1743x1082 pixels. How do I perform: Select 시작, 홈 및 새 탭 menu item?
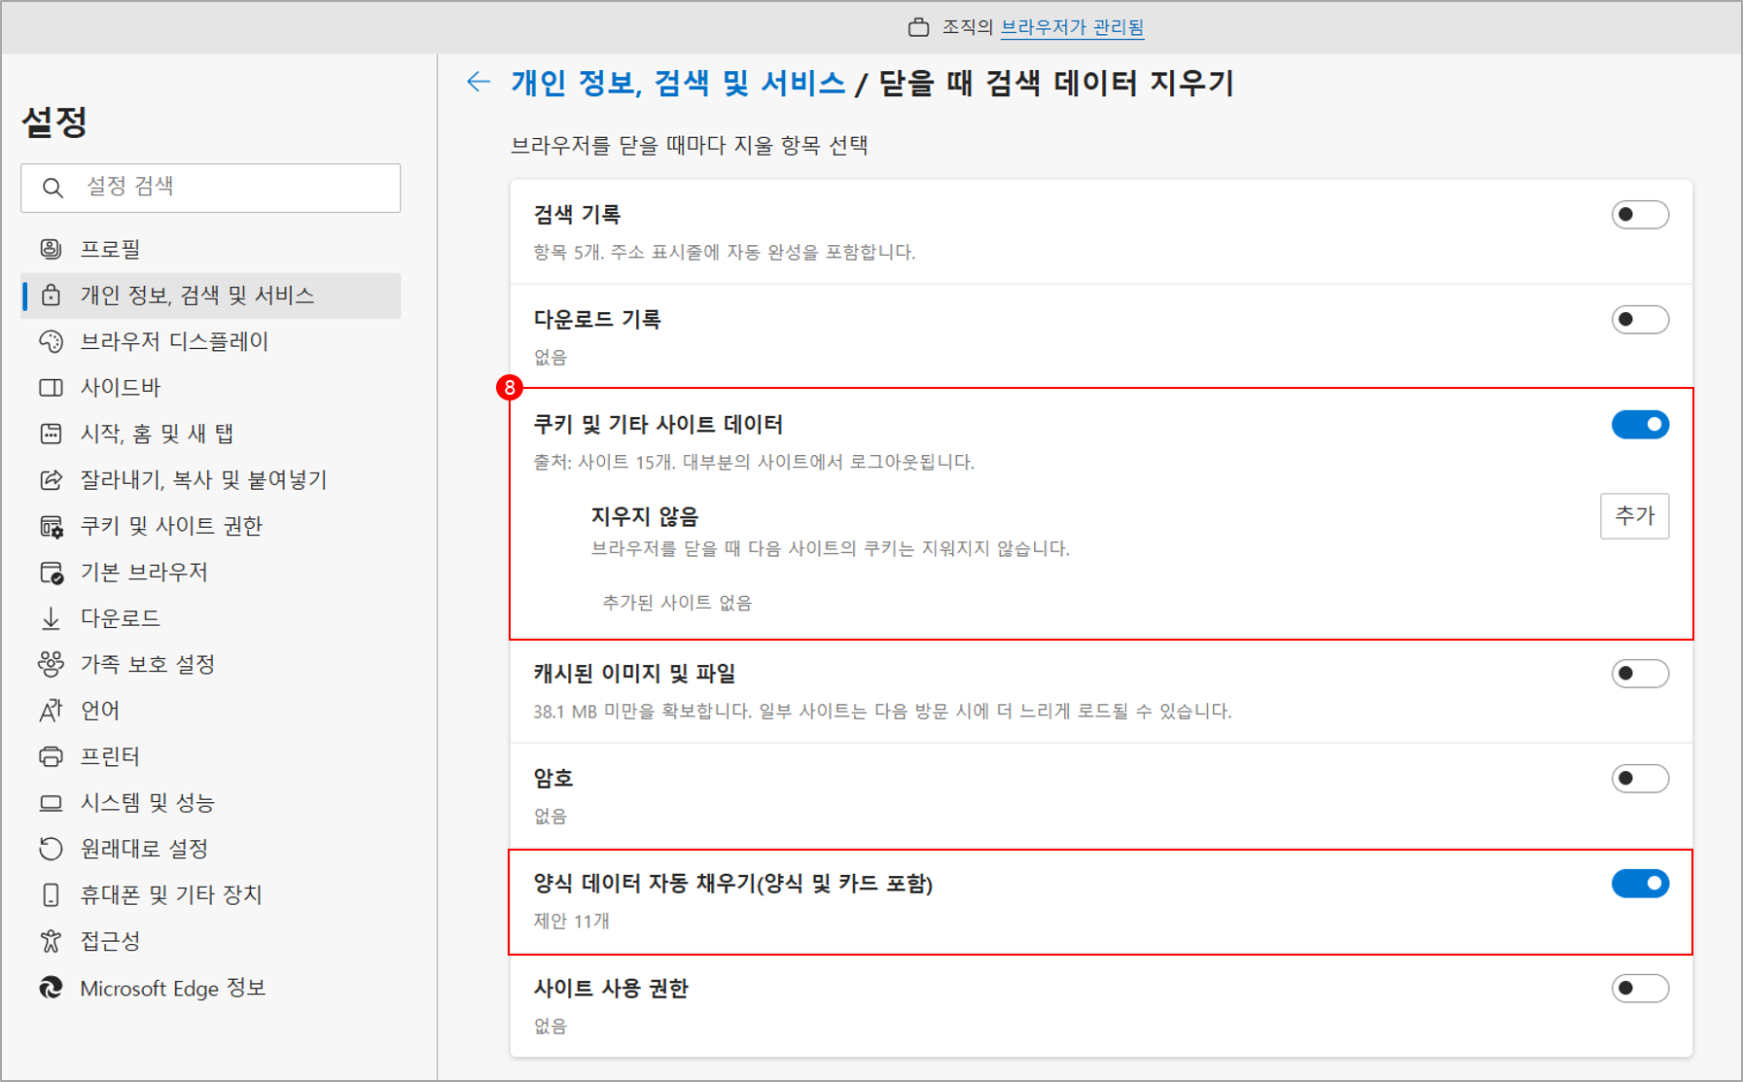coord(157,434)
